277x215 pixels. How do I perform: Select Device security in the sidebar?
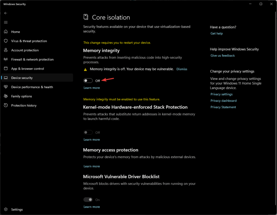pos(37,78)
